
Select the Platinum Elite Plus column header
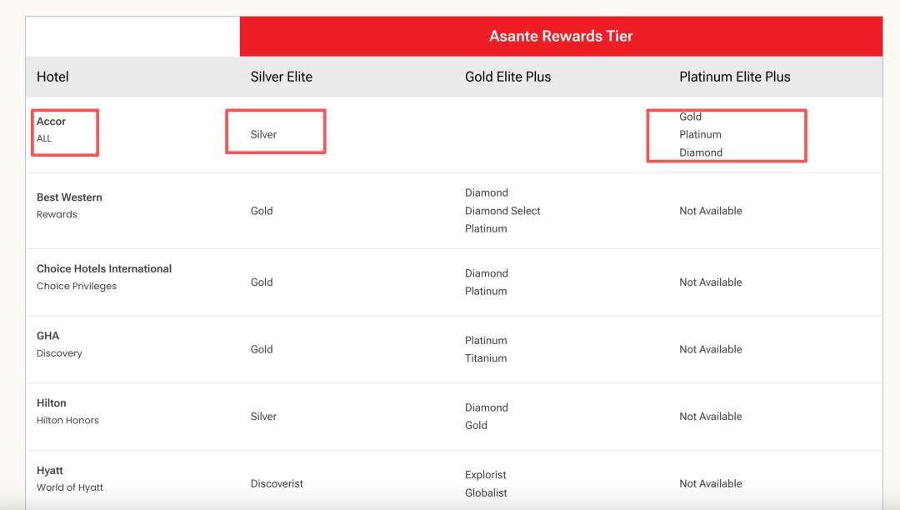735,77
